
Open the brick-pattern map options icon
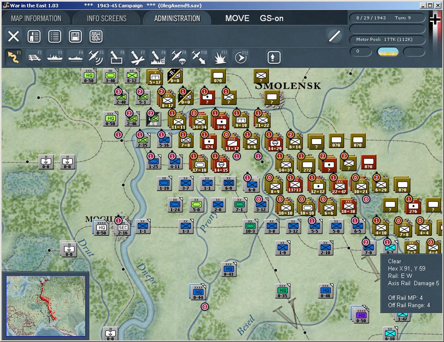tap(96, 36)
